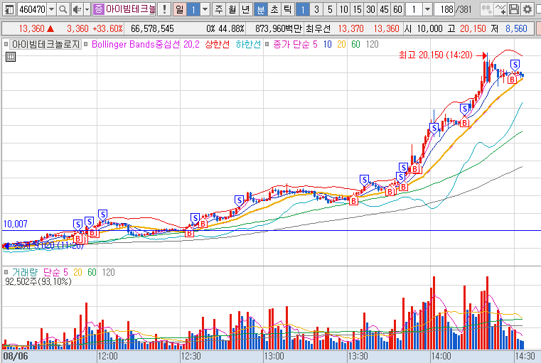Click the candle count field 188

pos(445,9)
